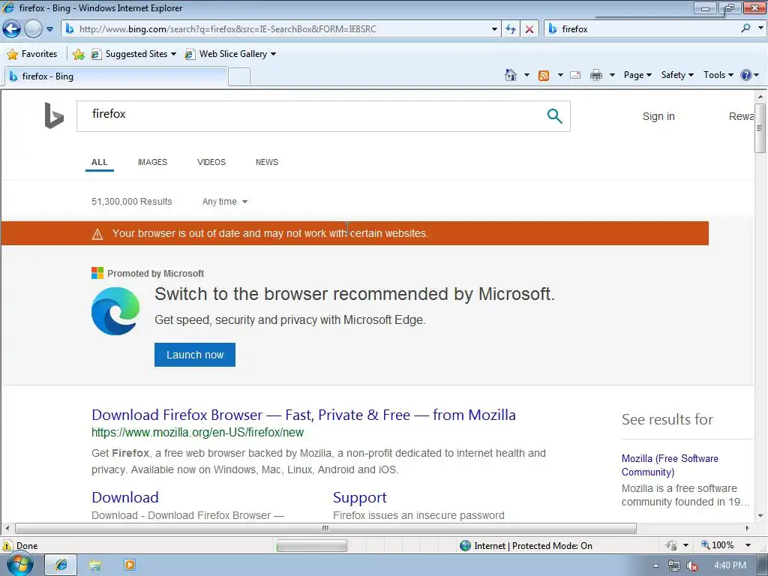Click the Bing search field with firefox
Screen dimensions: 768x576
click(x=313, y=116)
